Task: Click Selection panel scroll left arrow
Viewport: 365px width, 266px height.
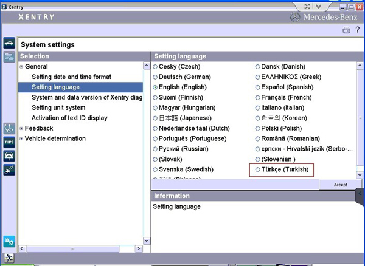Action: click(x=22, y=249)
